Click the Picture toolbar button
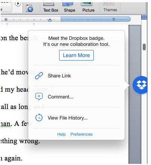The image size is (151, 165). pos(88,8)
